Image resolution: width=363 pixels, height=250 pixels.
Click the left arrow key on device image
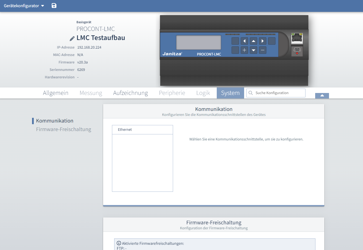pyautogui.click(x=244, y=41)
